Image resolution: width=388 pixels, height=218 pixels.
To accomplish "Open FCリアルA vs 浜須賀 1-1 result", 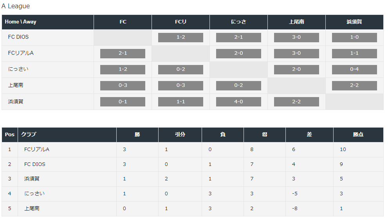I will coord(354,54).
